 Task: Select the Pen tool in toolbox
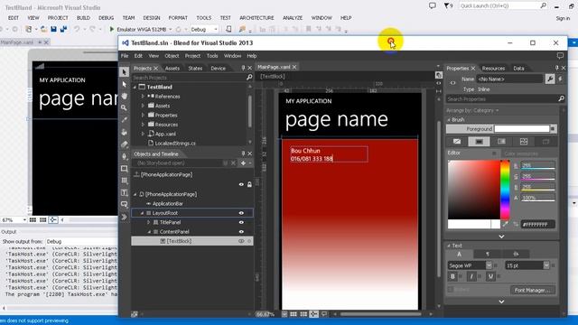click(x=125, y=156)
